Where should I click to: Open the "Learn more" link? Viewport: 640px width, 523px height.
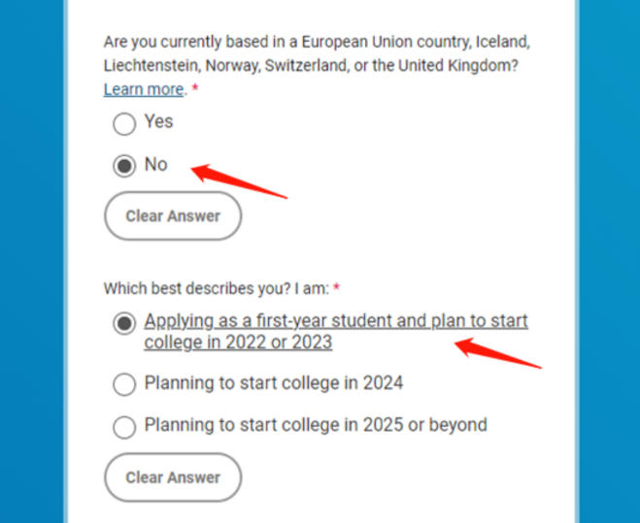[x=144, y=89]
